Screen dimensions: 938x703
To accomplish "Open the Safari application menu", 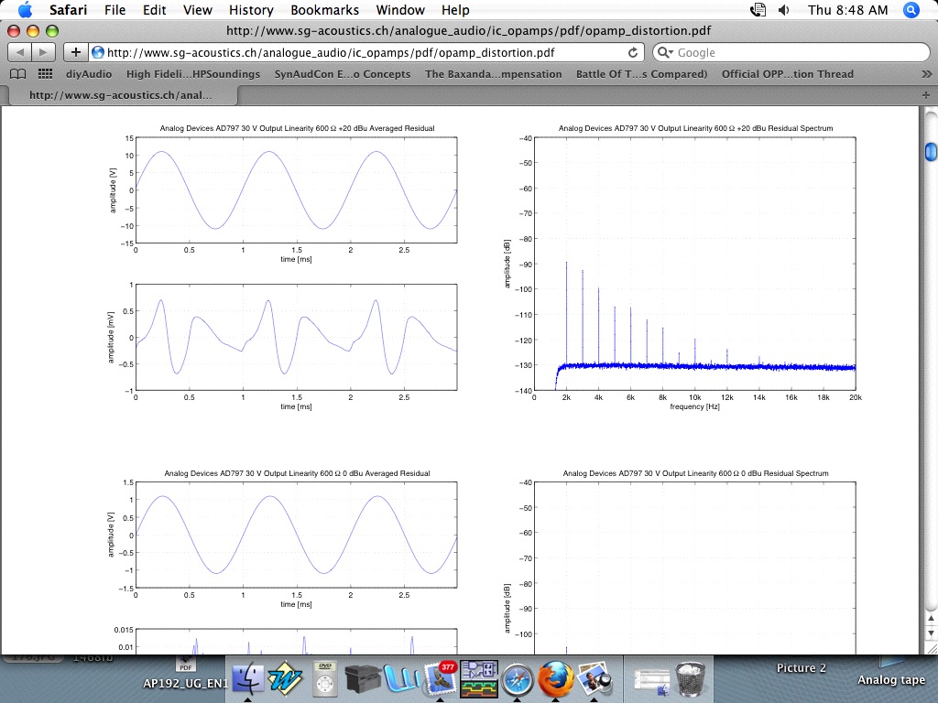I will (68, 10).
